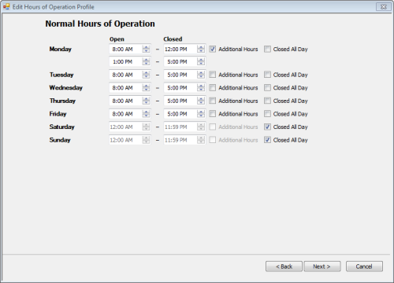Enable Additional Hours for Tuesday
The height and width of the screenshot is (283, 394).
[213, 75]
